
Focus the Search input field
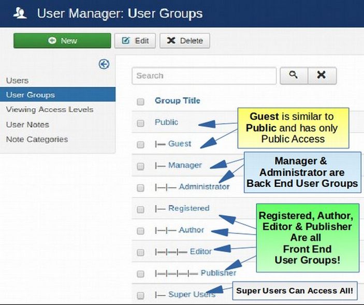click(x=204, y=76)
